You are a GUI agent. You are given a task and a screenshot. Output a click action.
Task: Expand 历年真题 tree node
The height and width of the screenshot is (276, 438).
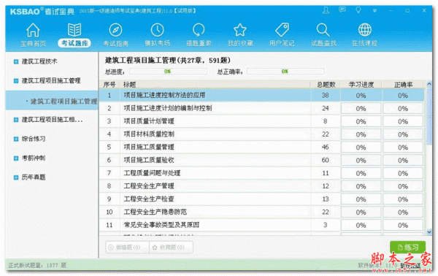coord(16,177)
